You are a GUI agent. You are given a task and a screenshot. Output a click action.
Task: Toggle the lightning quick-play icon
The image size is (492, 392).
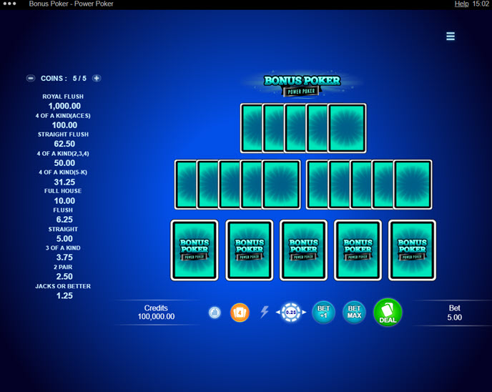(x=264, y=313)
